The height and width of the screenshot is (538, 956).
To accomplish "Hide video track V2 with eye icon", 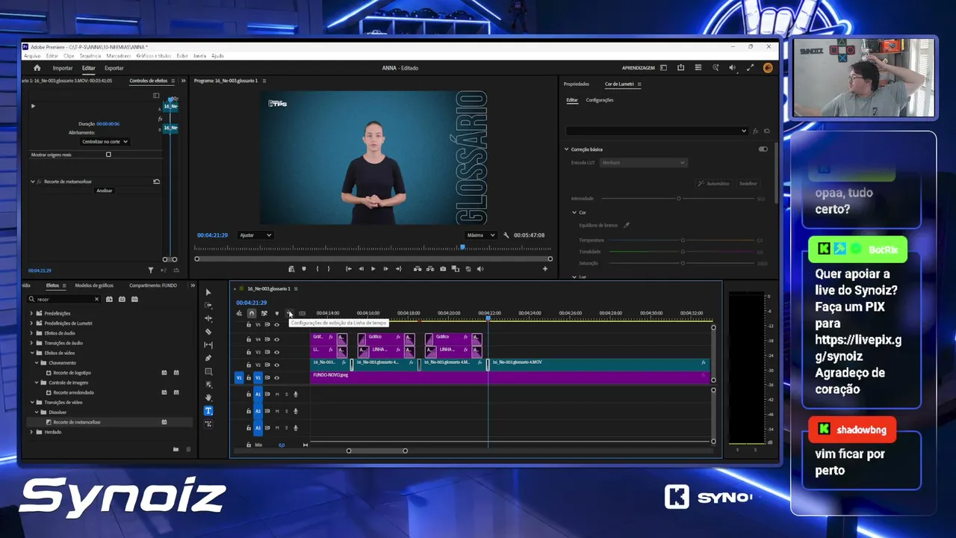I will 276,365.
